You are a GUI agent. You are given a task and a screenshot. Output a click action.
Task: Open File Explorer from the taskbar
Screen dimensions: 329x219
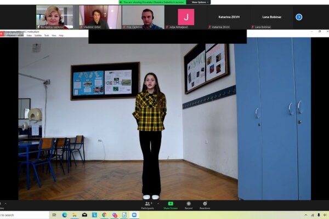[x=75, y=215]
